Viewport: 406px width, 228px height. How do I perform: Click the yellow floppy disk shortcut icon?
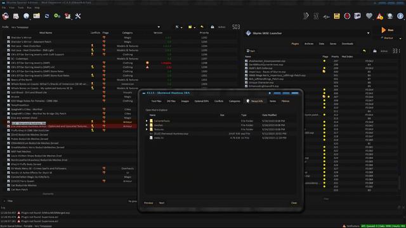click(337, 16)
